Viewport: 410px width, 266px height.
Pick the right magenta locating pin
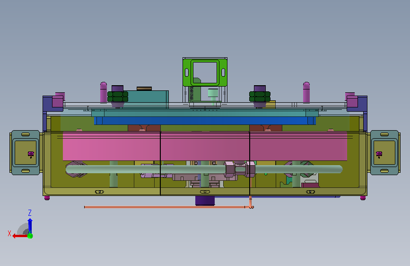tap(306, 92)
